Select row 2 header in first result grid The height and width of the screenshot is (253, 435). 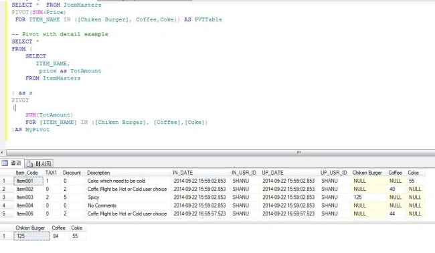pyautogui.click(x=7, y=189)
